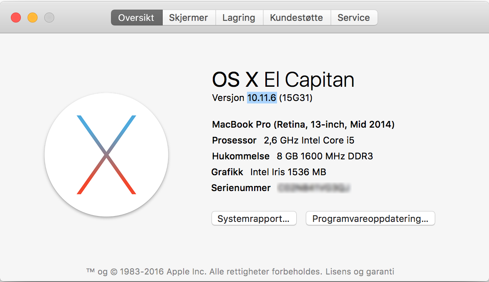The height and width of the screenshot is (282, 489).
Task: Click the OS X El Capitan heading
Action: 283,80
